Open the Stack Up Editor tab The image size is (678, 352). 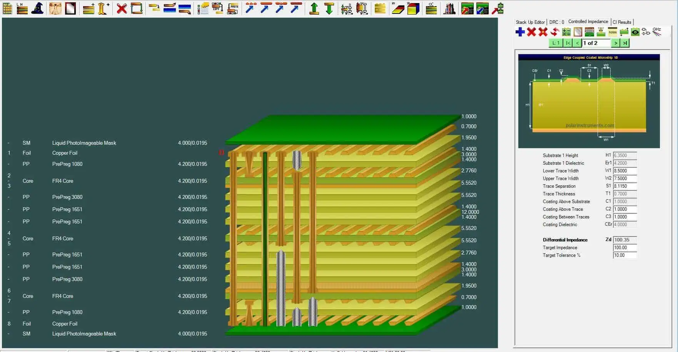[530, 22]
